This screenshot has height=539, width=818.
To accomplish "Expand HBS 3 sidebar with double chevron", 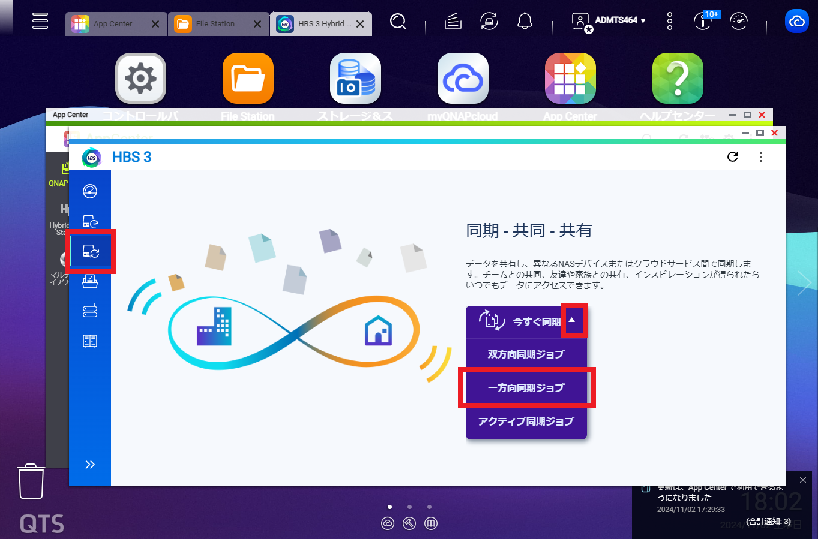I will 90,465.
